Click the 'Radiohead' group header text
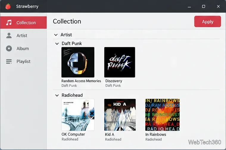Image resolution: width=226 pixels, height=150 pixels. point(72,95)
